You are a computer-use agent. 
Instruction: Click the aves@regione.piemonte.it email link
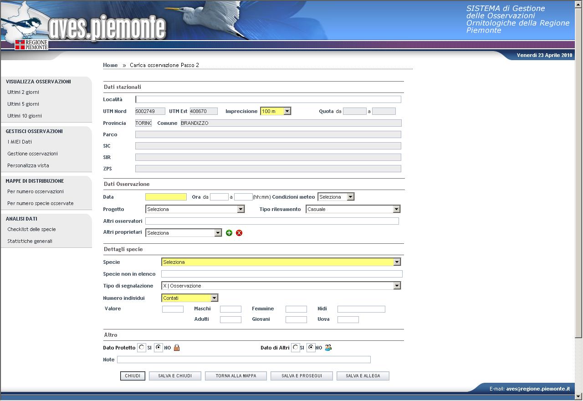click(538, 389)
